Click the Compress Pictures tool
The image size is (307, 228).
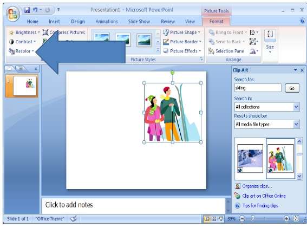point(64,32)
